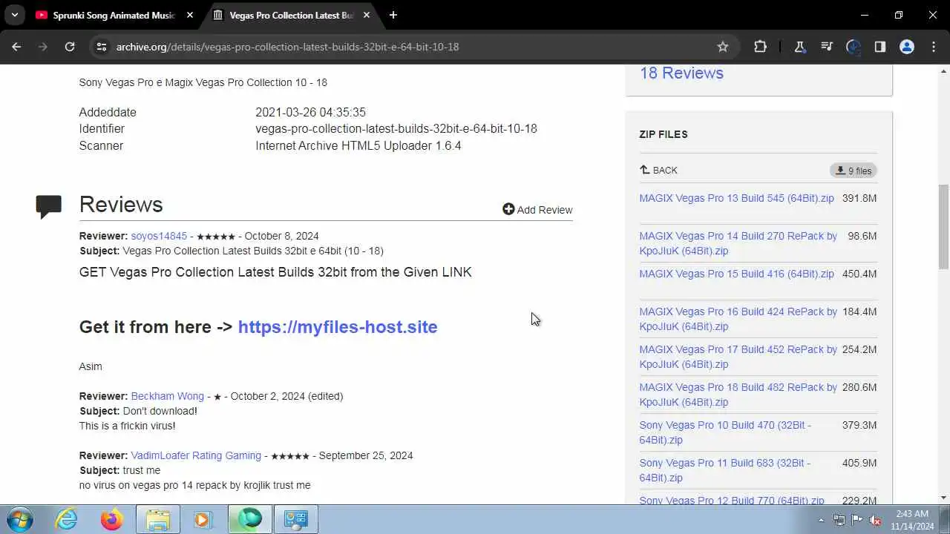This screenshot has height=534, width=950.
Task: Download Sony Vegas Pro 11 Build 683 zip
Action: click(725, 470)
